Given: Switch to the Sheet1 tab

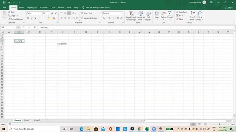Looking at the screenshot, I should (x=27, y=120).
